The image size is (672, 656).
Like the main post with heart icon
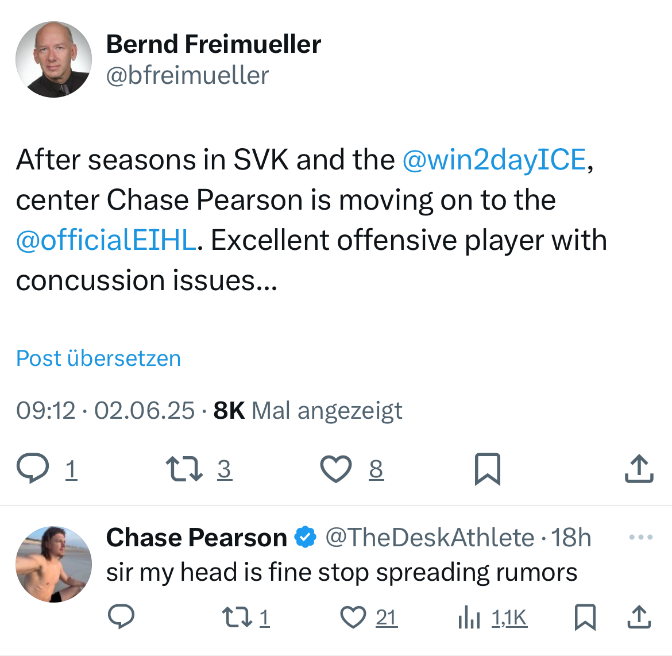click(x=335, y=468)
